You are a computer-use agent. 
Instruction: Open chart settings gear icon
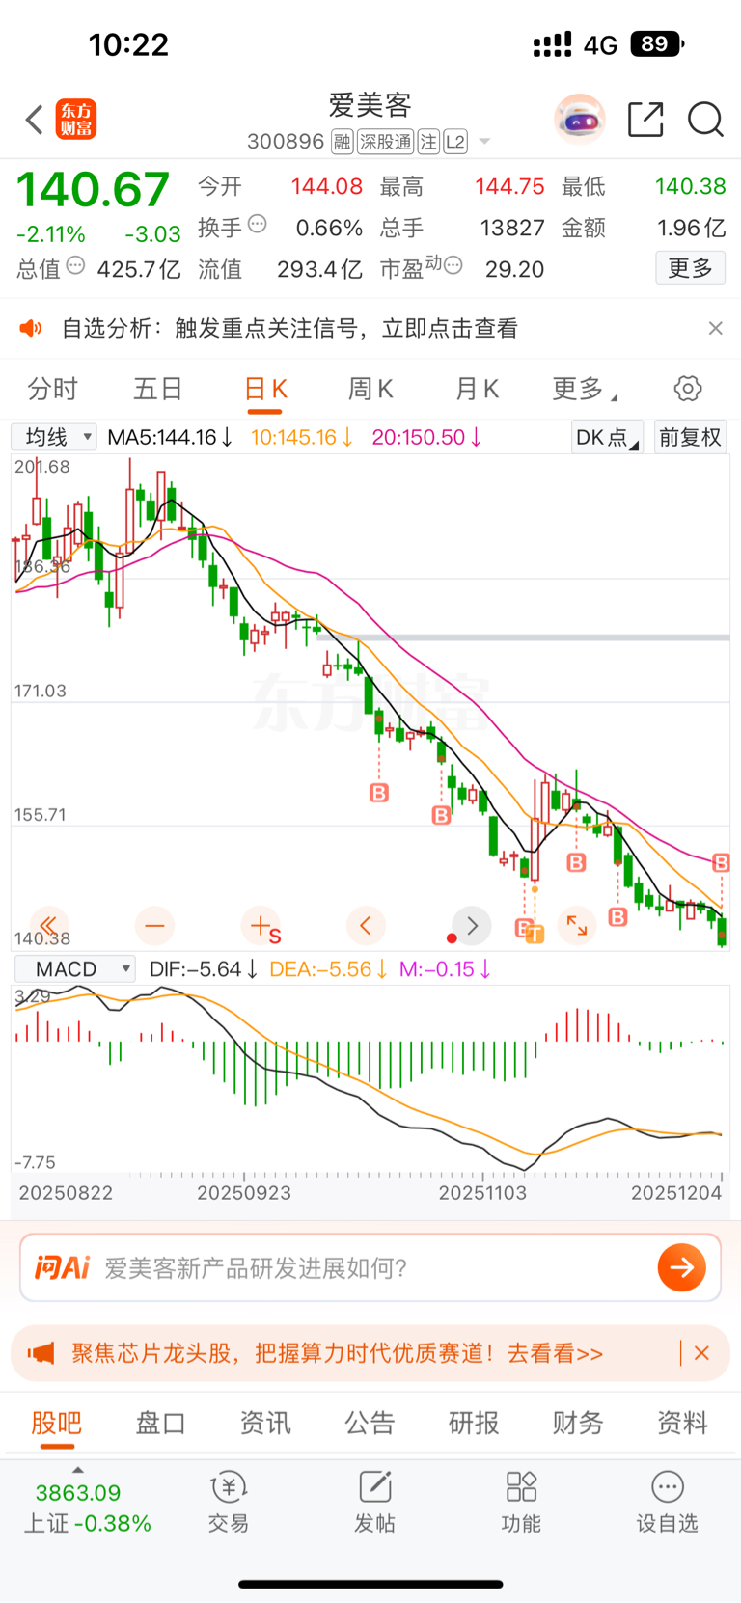pos(688,389)
